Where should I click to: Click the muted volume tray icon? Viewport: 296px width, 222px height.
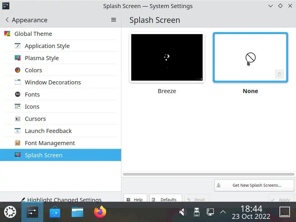[183, 212]
